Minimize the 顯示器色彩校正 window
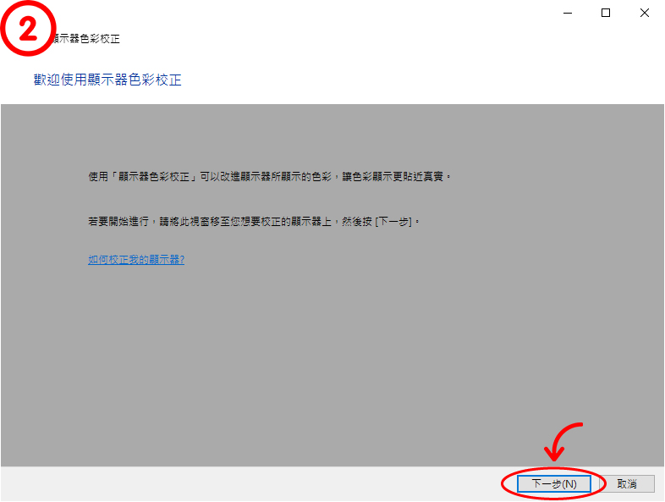Screen dimensions: 665x502 click(x=568, y=14)
